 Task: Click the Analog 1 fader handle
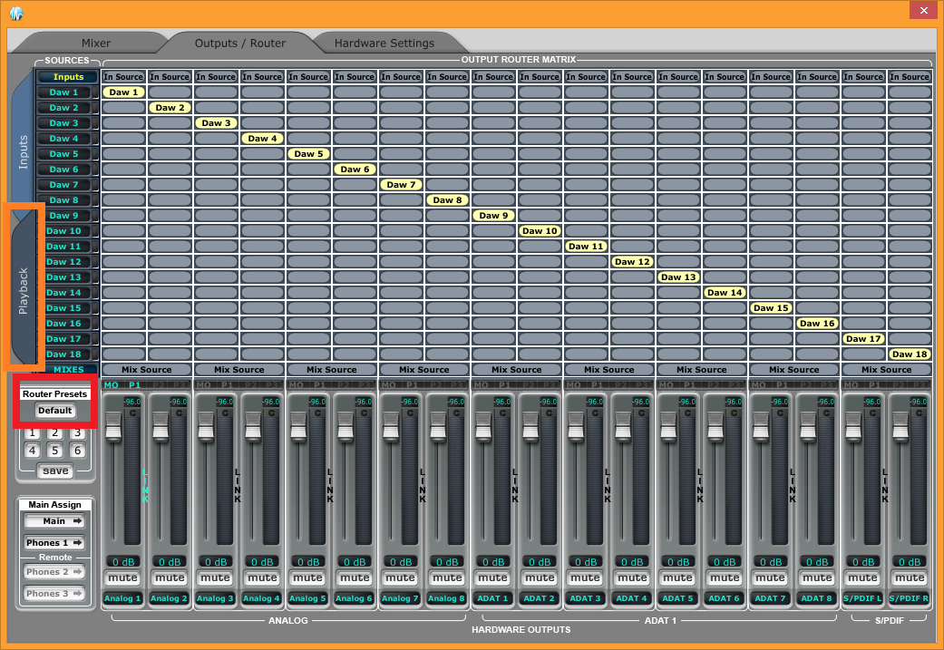113,426
